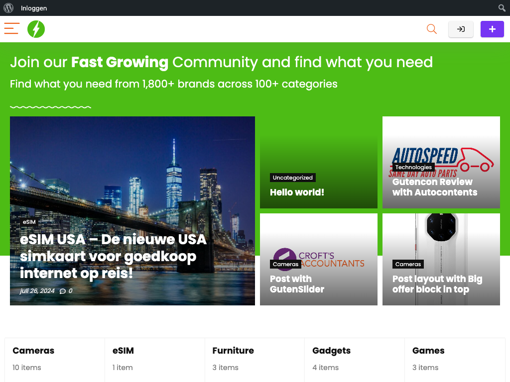
Task: Click the Uncategorized category tag
Action: tap(293, 178)
